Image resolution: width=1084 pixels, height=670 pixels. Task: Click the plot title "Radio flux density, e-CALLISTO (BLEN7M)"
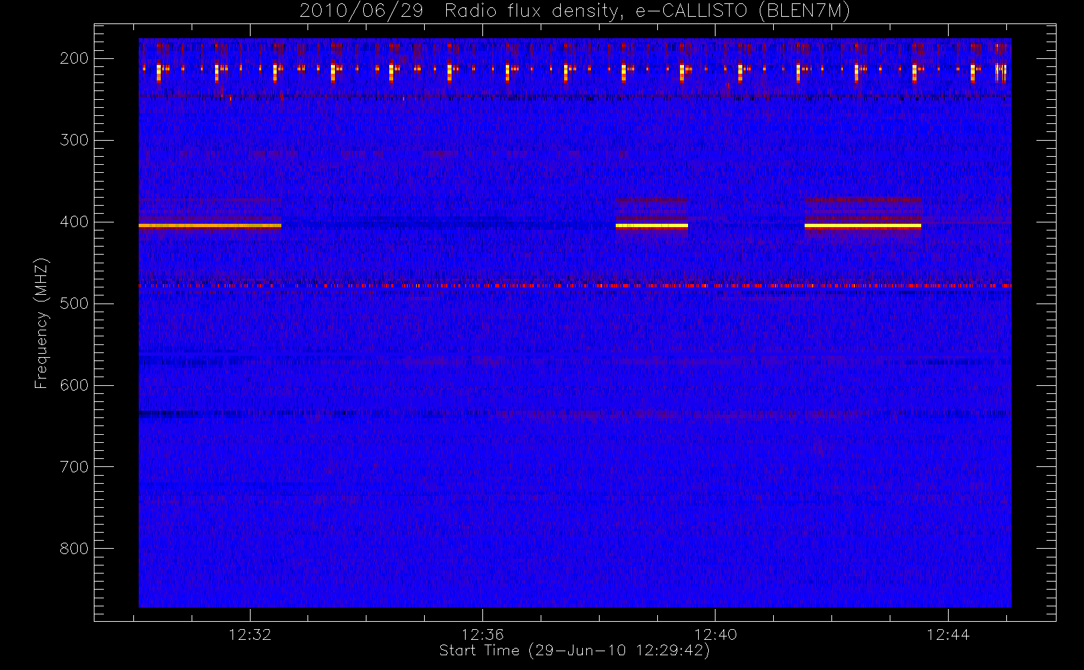647,11
